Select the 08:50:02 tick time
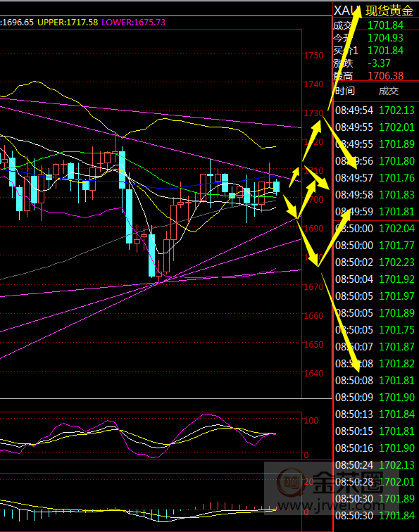The image size is (419, 532). coord(354,262)
